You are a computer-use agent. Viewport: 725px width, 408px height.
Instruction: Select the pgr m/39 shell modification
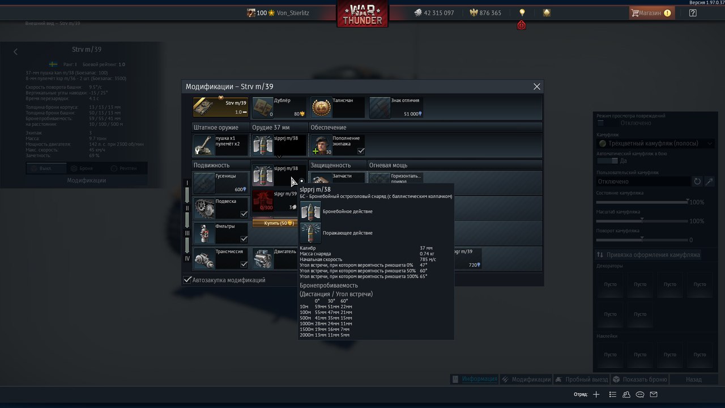pos(468,258)
